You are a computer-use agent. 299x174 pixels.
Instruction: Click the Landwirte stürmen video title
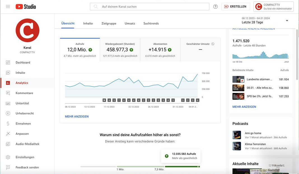pyautogui.click(x=259, y=79)
